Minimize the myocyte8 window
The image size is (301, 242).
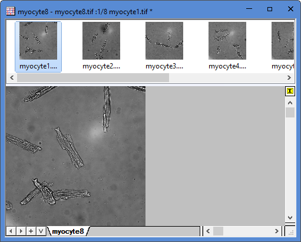pos(249,9)
